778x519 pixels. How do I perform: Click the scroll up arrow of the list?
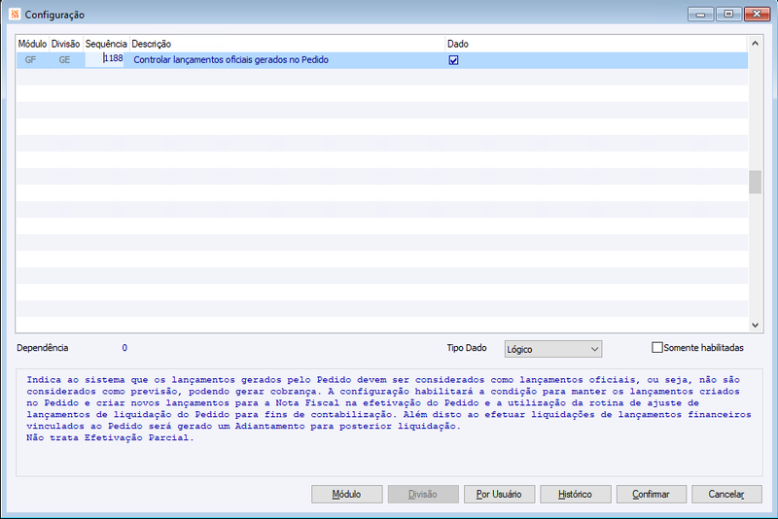coord(756,44)
